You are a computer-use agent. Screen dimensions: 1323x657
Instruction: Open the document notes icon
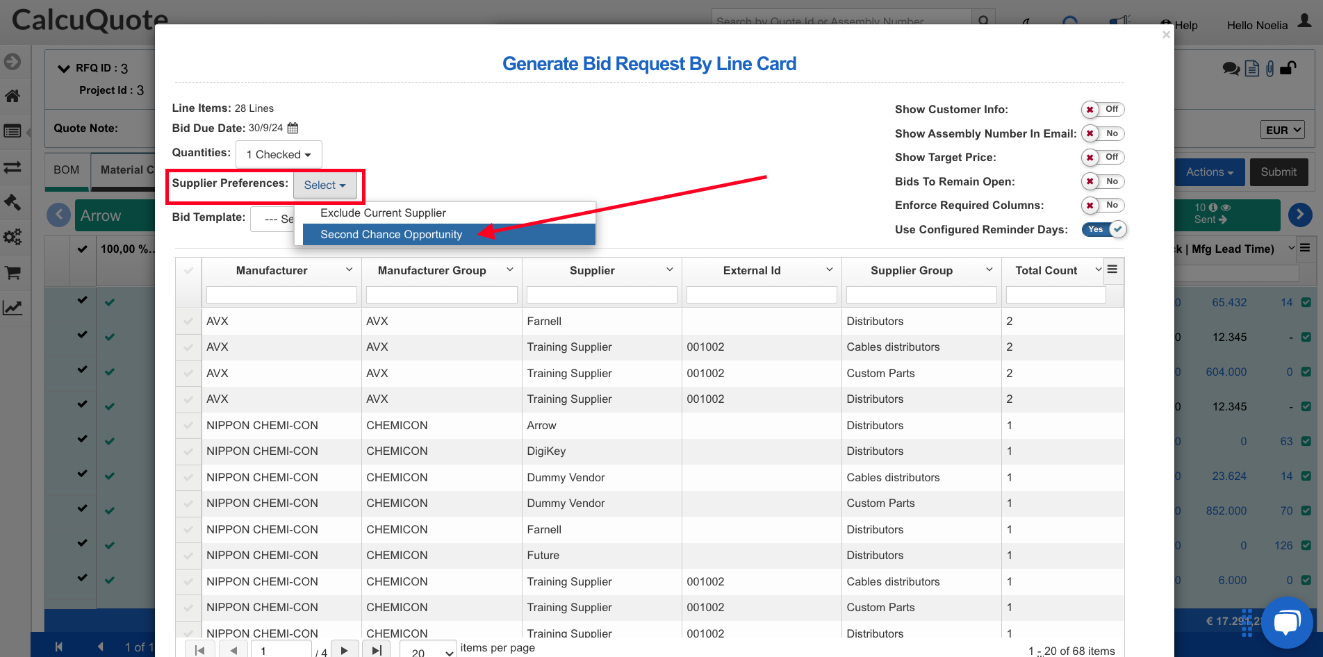click(x=1252, y=68)
